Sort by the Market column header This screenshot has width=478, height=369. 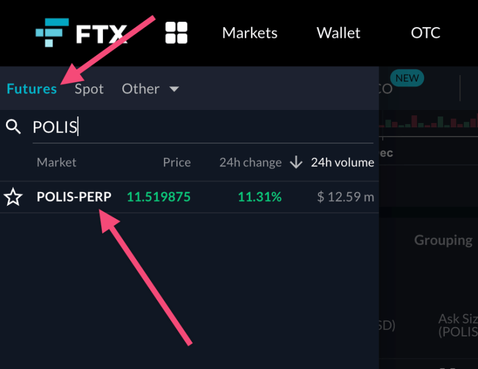[x=56, y=162]
